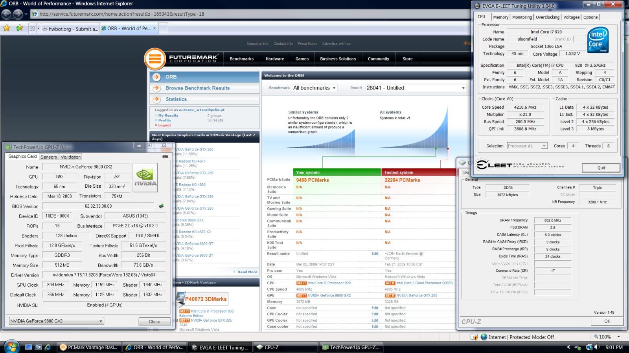Switch to Overclocking tab in E-LEET
This screenshot has width=629, height=353.
(548, 17)
